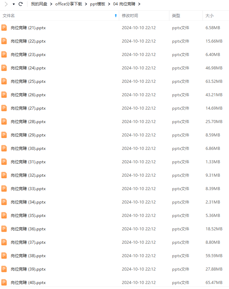Sort by 类型 column header
The height and width of the screenshot is (289, 229).
[176, 16]
